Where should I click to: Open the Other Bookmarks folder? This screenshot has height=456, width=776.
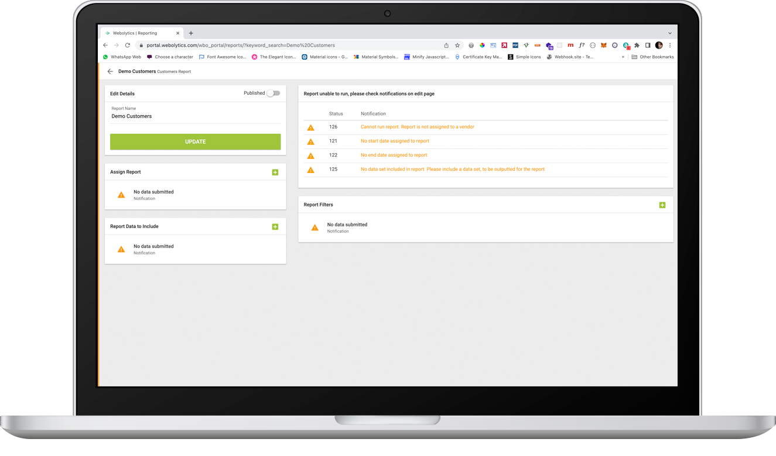point(652,57)
